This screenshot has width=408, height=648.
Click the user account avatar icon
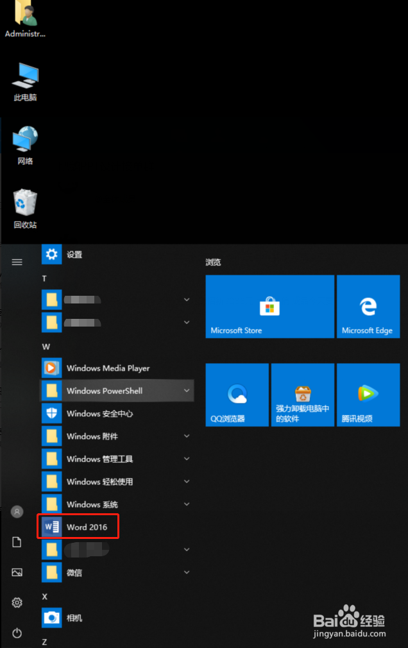17,511
